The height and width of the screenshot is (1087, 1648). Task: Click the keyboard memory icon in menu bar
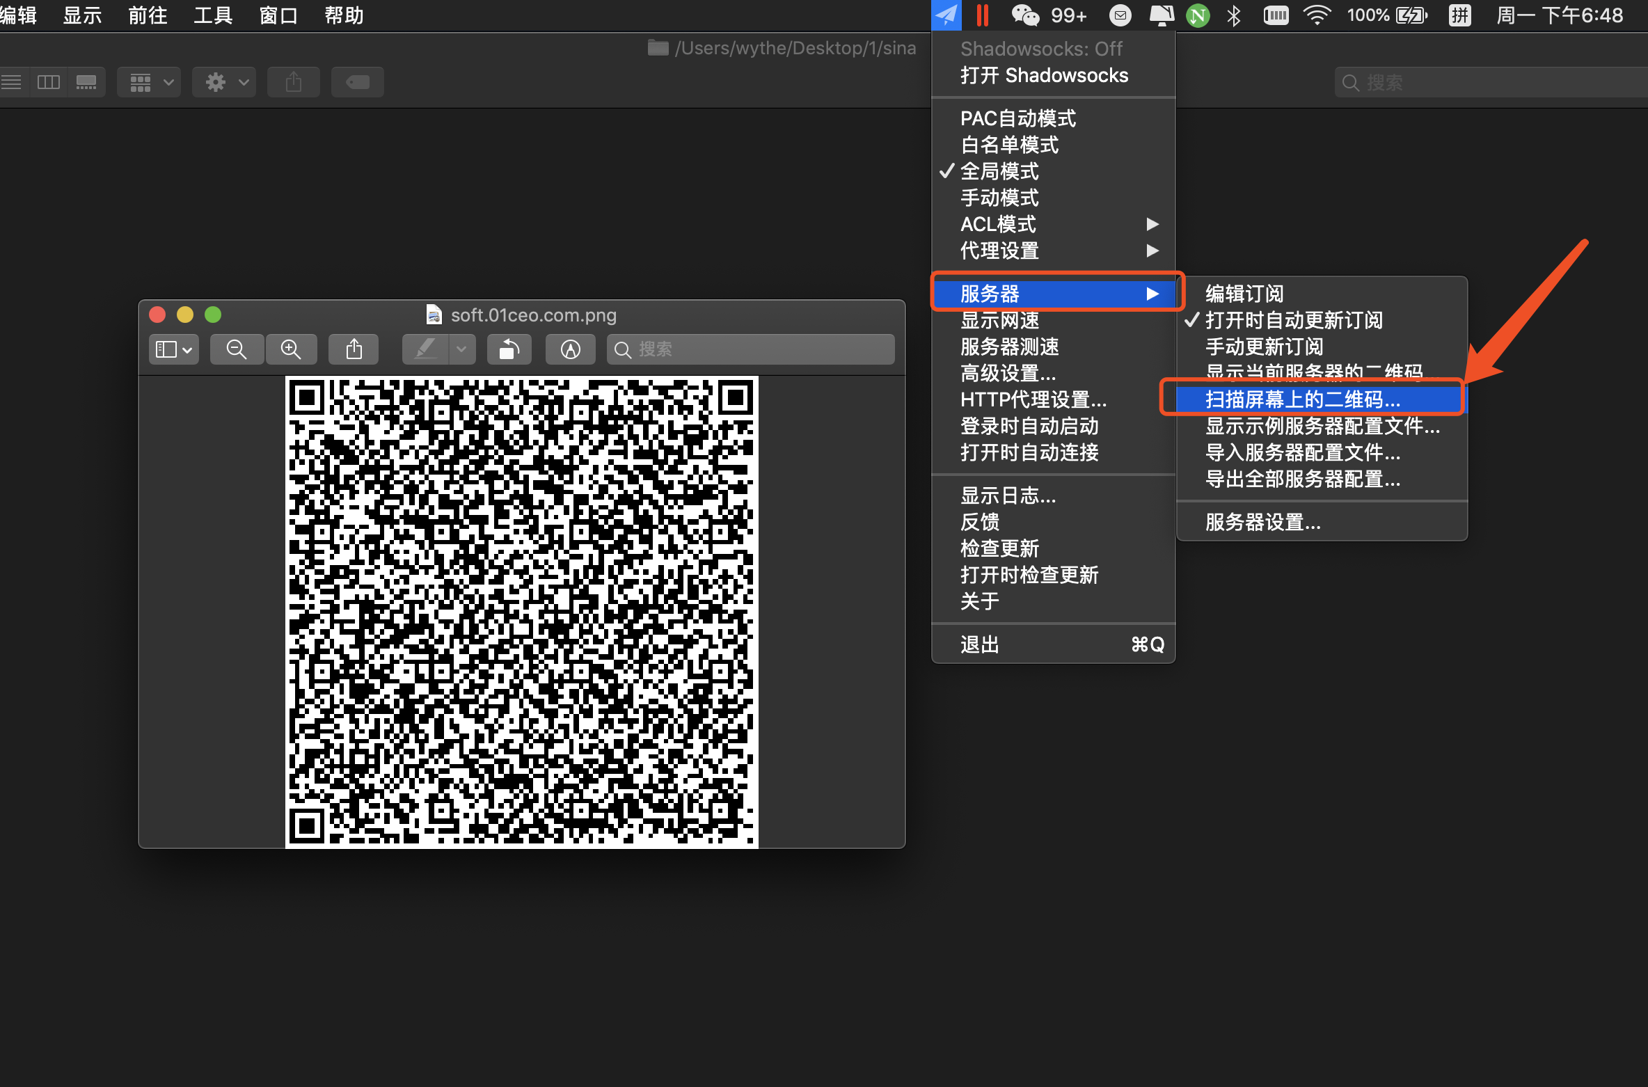pos(1276,15)
